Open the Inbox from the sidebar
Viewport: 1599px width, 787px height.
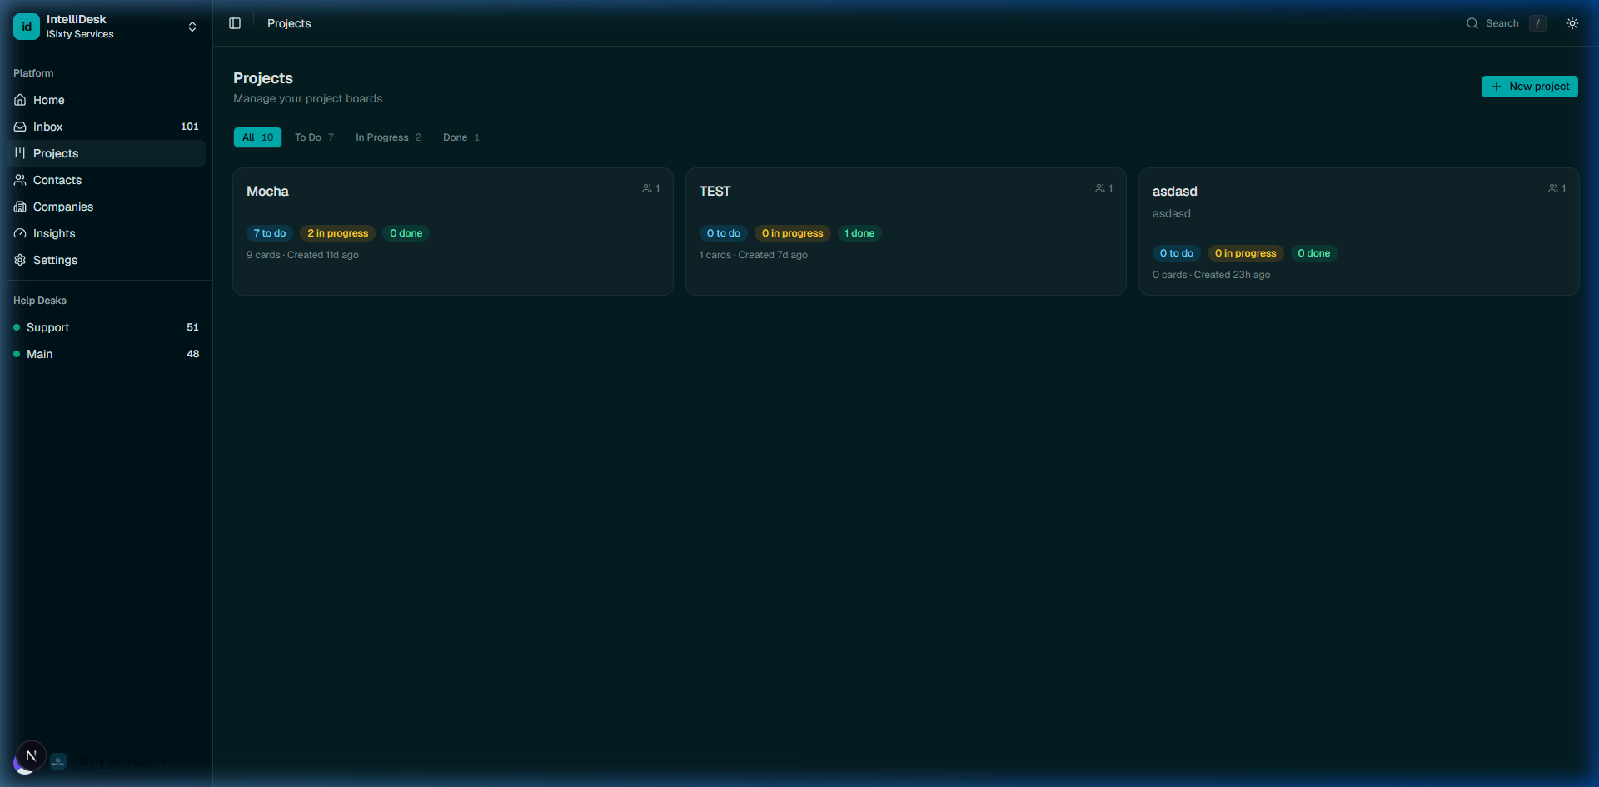pos(48,127)
